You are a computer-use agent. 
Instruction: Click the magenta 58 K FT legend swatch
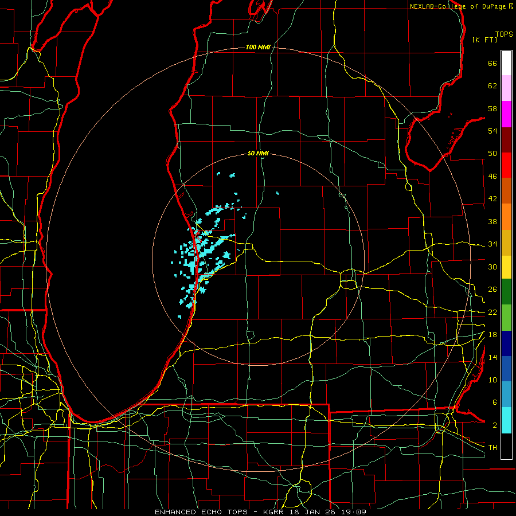coord(506,114)
